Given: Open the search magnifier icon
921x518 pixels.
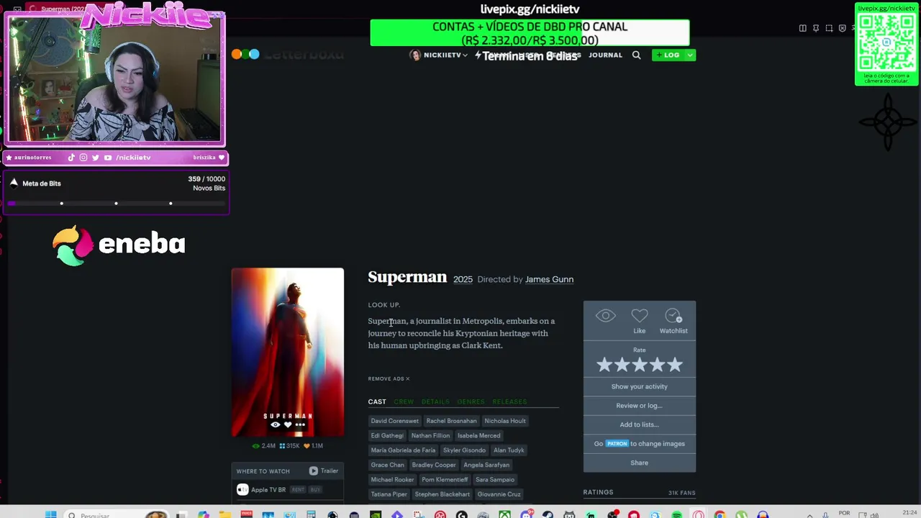Looking at the screenshot, I should click(x=636, y=55).
